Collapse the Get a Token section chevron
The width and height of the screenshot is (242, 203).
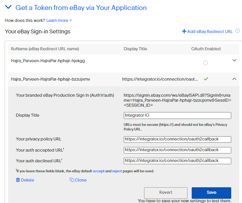point(8,7)
